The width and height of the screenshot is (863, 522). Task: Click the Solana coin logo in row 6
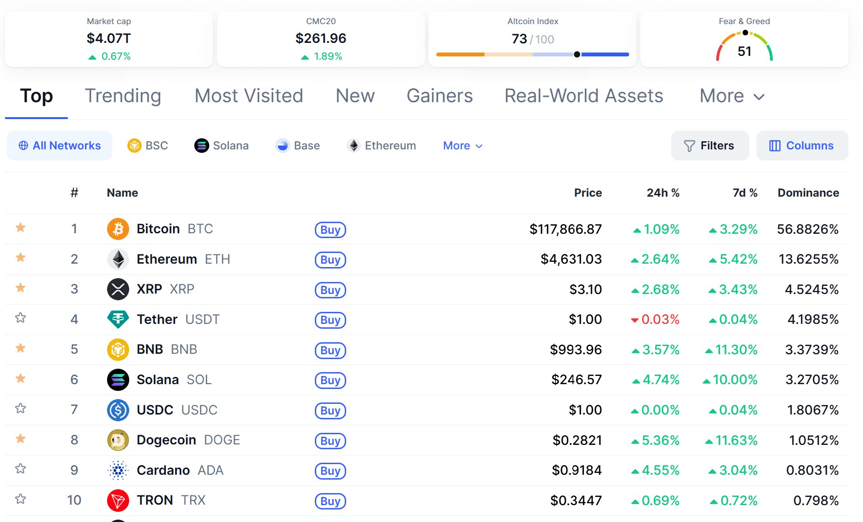118,380
